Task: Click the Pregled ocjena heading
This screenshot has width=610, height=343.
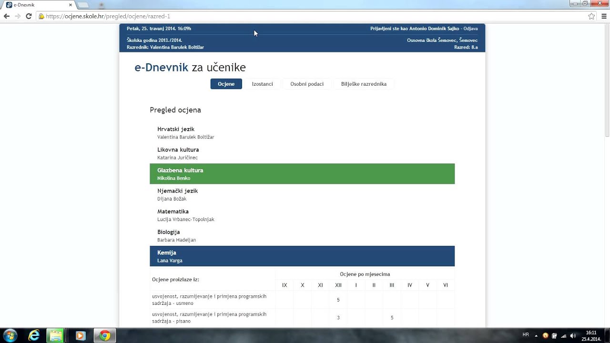Action: (175, 110)
